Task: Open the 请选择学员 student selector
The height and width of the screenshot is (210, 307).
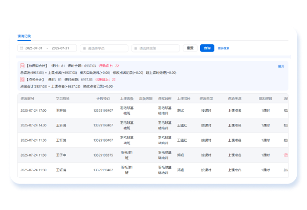Action: pyautogui.click(x=104, y=48)
